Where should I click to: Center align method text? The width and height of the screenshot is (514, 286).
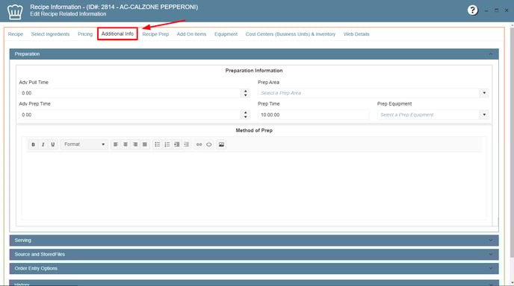[126, 144]
